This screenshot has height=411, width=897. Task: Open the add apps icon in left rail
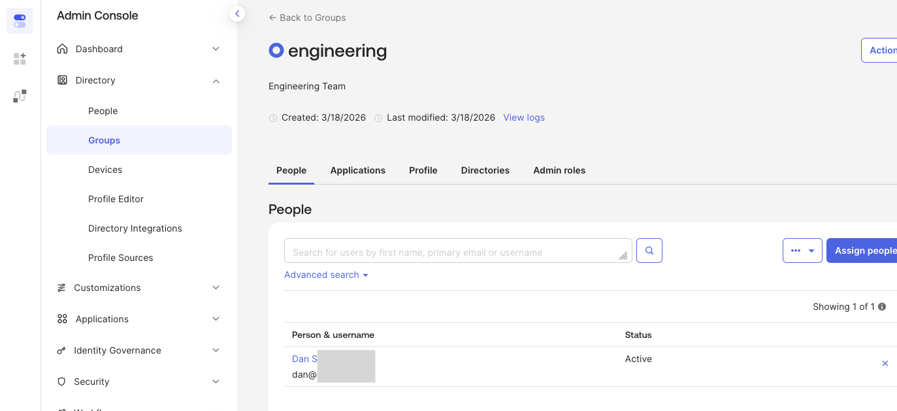(19, 58)
